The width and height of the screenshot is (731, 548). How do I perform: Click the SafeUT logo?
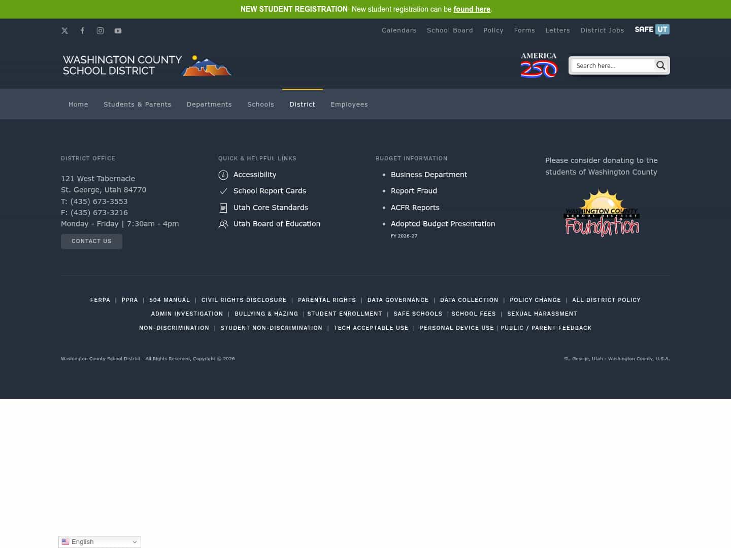652,30
